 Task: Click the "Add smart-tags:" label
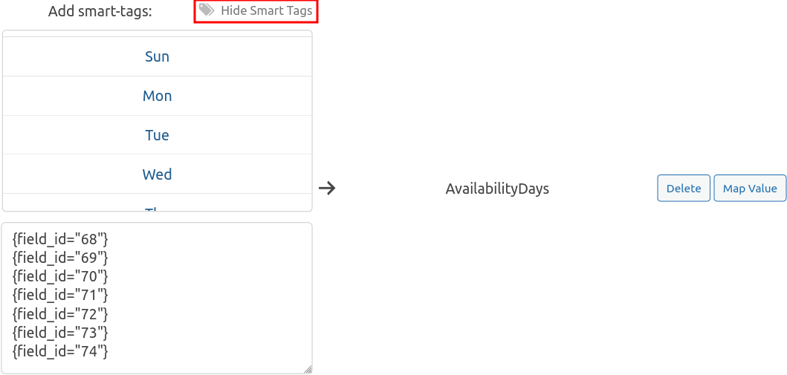100,12
